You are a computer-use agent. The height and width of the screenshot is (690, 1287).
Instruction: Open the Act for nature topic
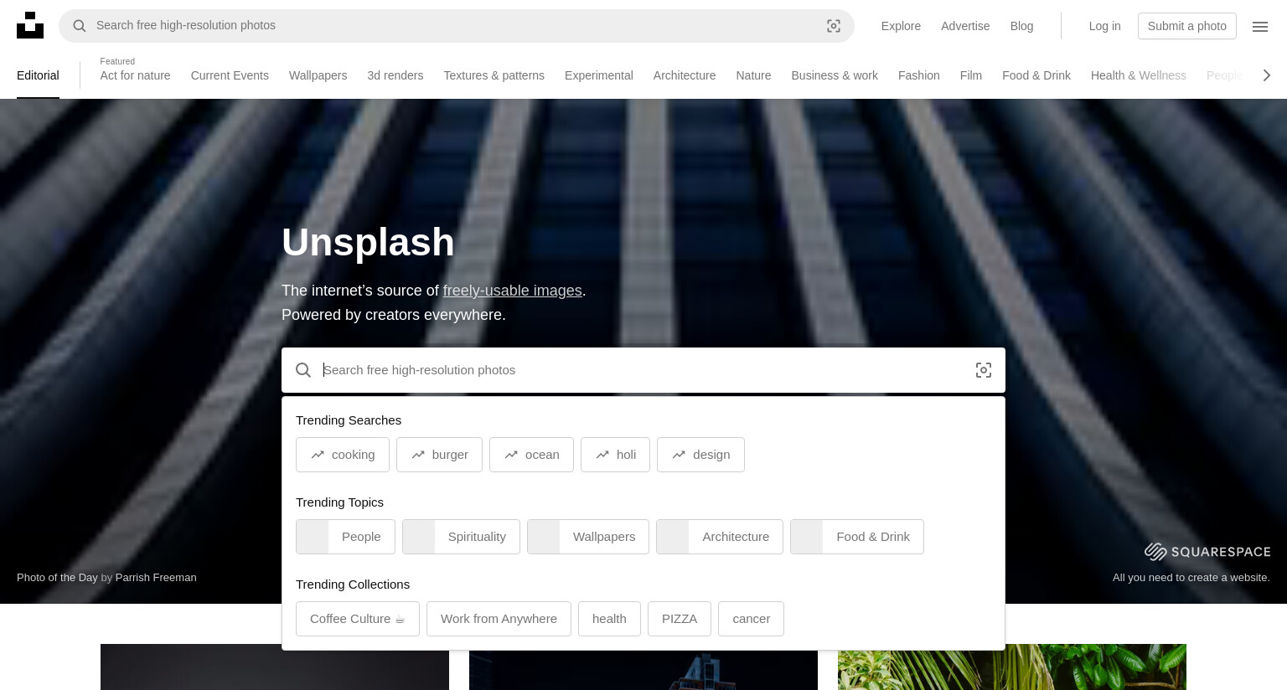[x=135, y=75]
